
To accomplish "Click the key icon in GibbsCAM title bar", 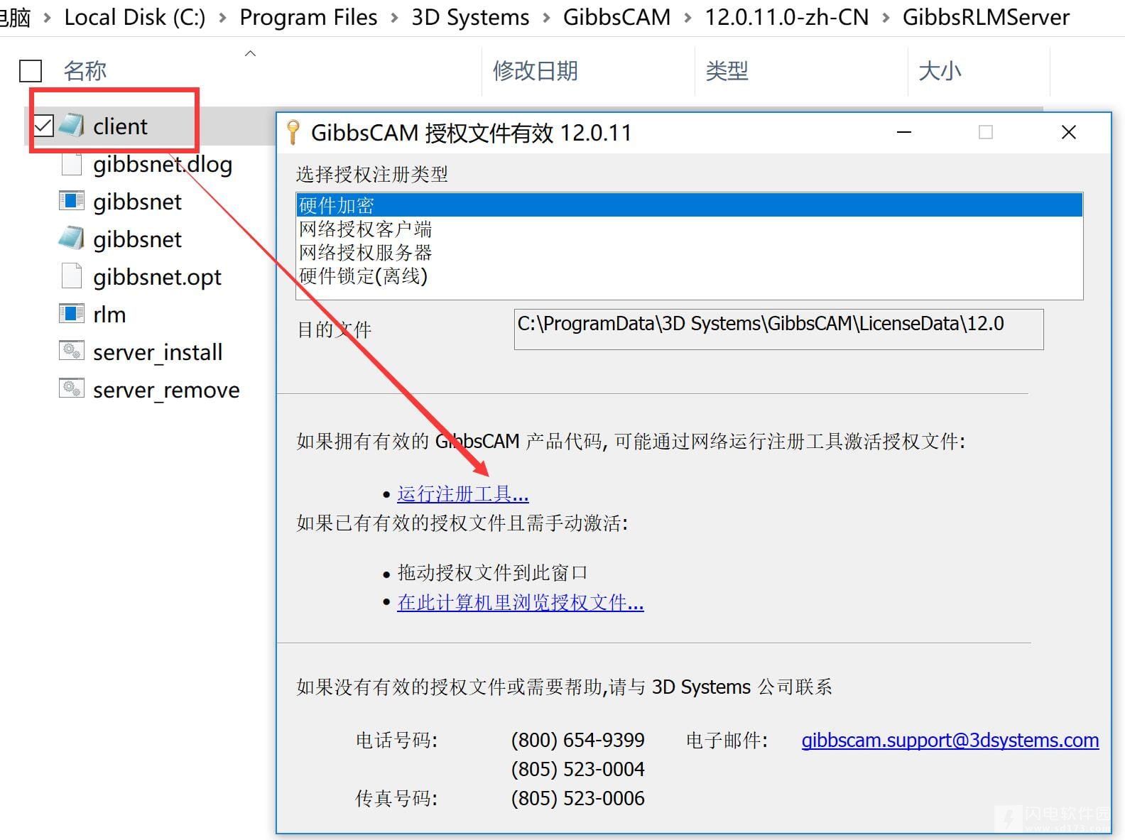I will pyautogui.click(x=293, y=133).
